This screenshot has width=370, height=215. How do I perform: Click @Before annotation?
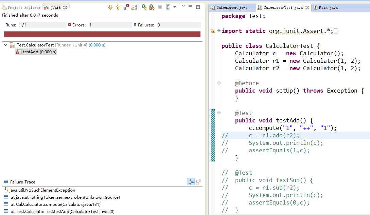pos(247,83)
